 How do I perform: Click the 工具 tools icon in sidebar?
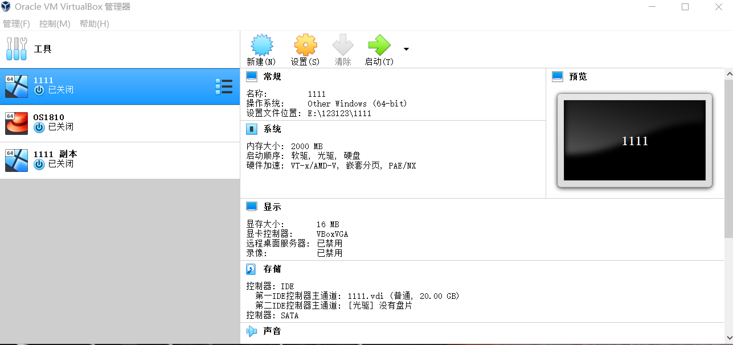point(17,48)
